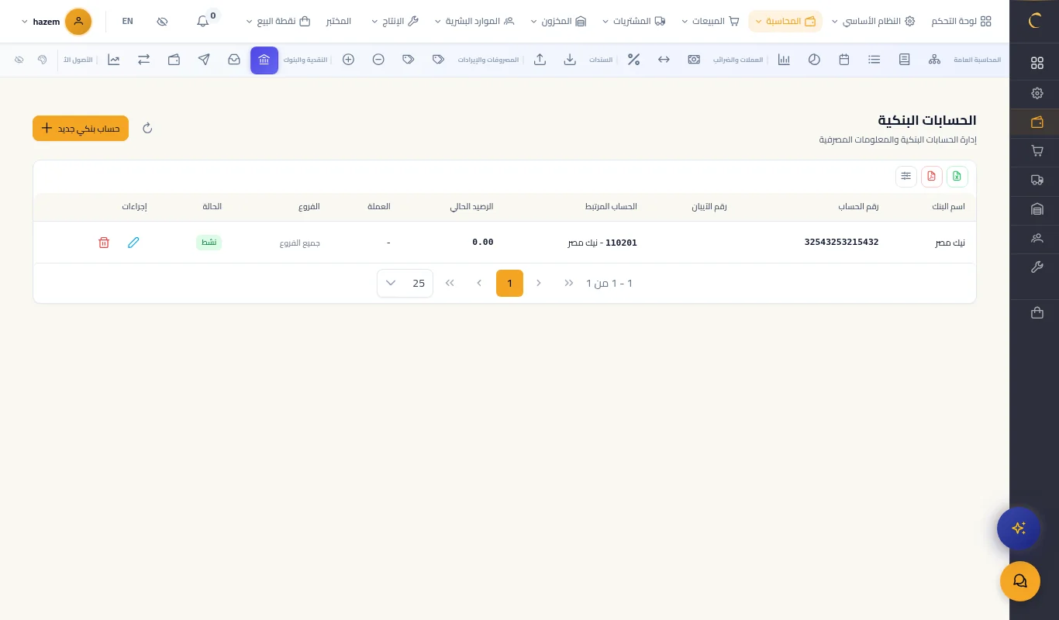Expand the hazem user menu
This screenshot has width=1059, height=620.
(57, 21)
